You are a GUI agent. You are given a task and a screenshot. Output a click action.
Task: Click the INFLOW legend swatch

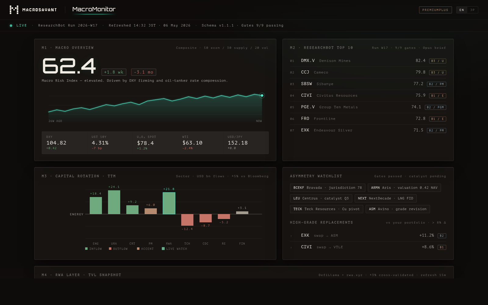[86, 249]
